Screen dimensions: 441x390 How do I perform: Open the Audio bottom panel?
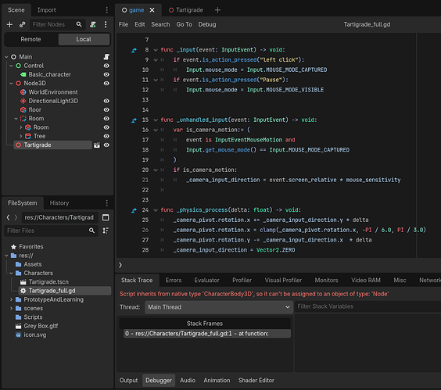coord(188,381)
